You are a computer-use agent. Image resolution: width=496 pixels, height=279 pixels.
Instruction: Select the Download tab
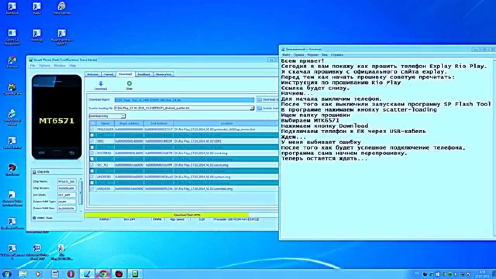[126, 74]
